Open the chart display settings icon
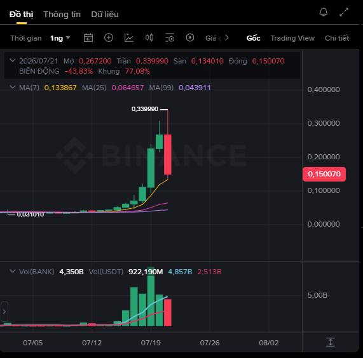This screenshot has height=358, width=363. tap(170, 37)
